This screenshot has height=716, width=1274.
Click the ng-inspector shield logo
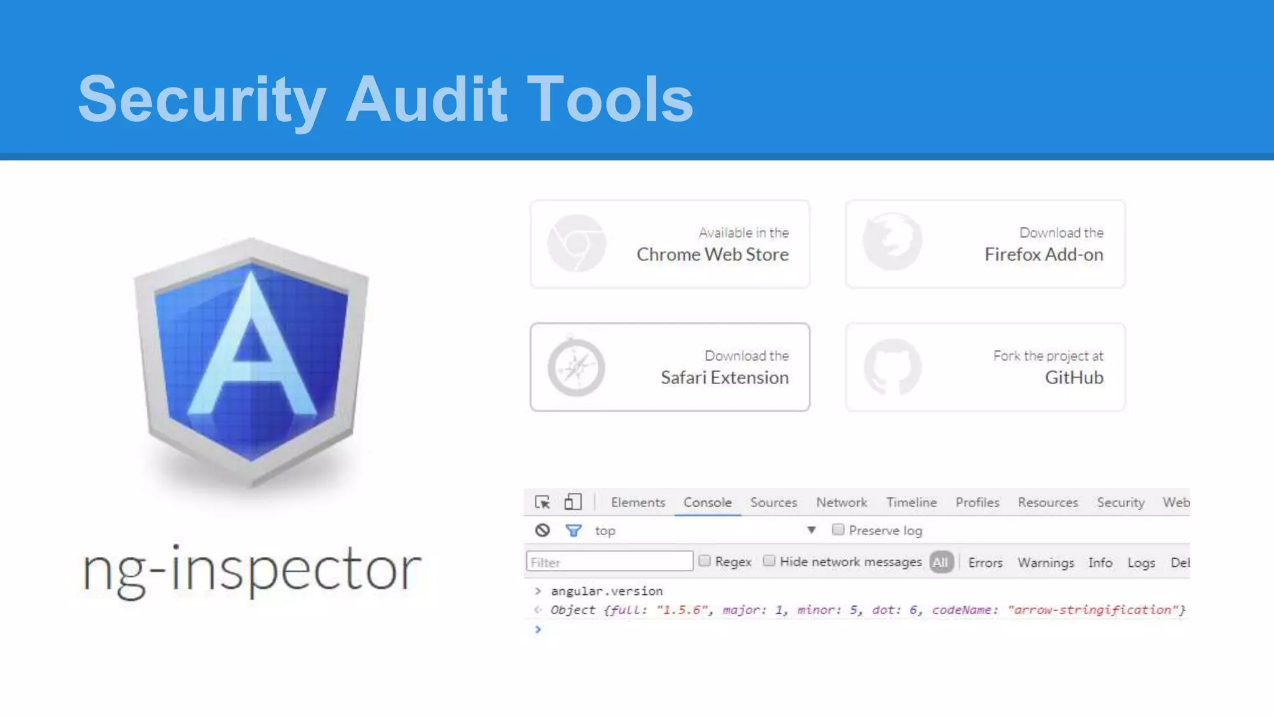(251, 362)
